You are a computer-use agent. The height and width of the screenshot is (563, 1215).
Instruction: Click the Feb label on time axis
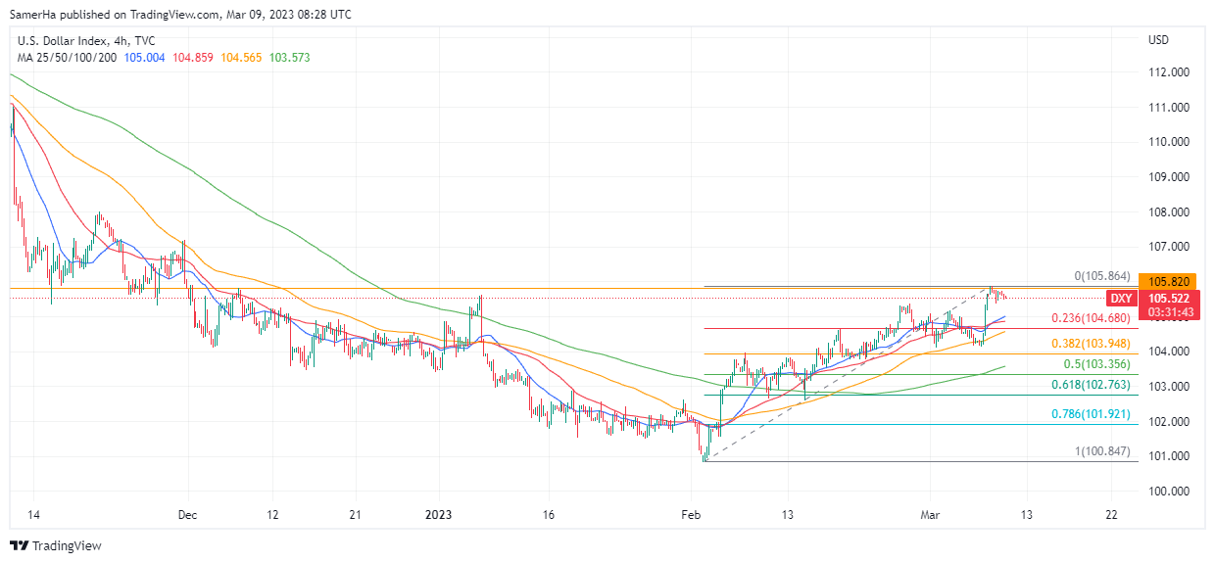point(692,514)
